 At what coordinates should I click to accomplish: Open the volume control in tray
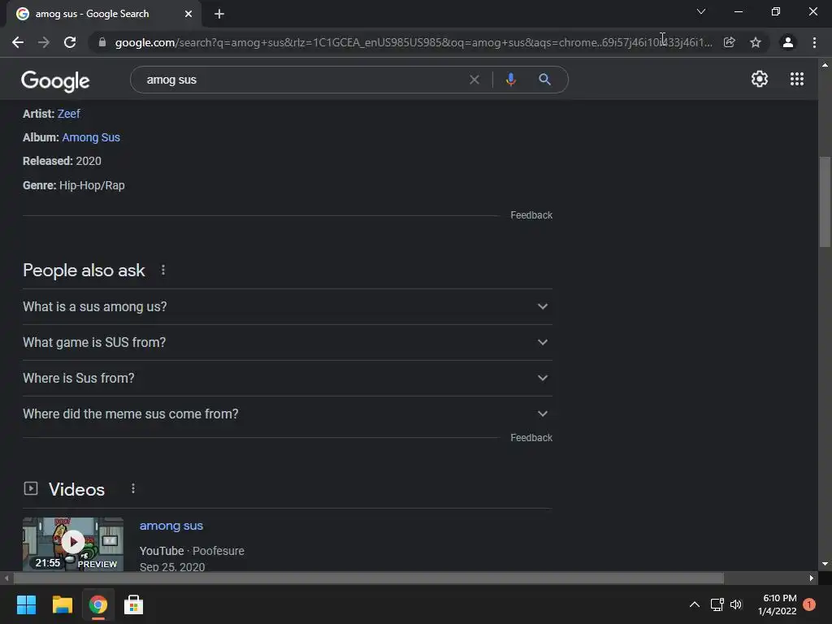click(736, 604)
